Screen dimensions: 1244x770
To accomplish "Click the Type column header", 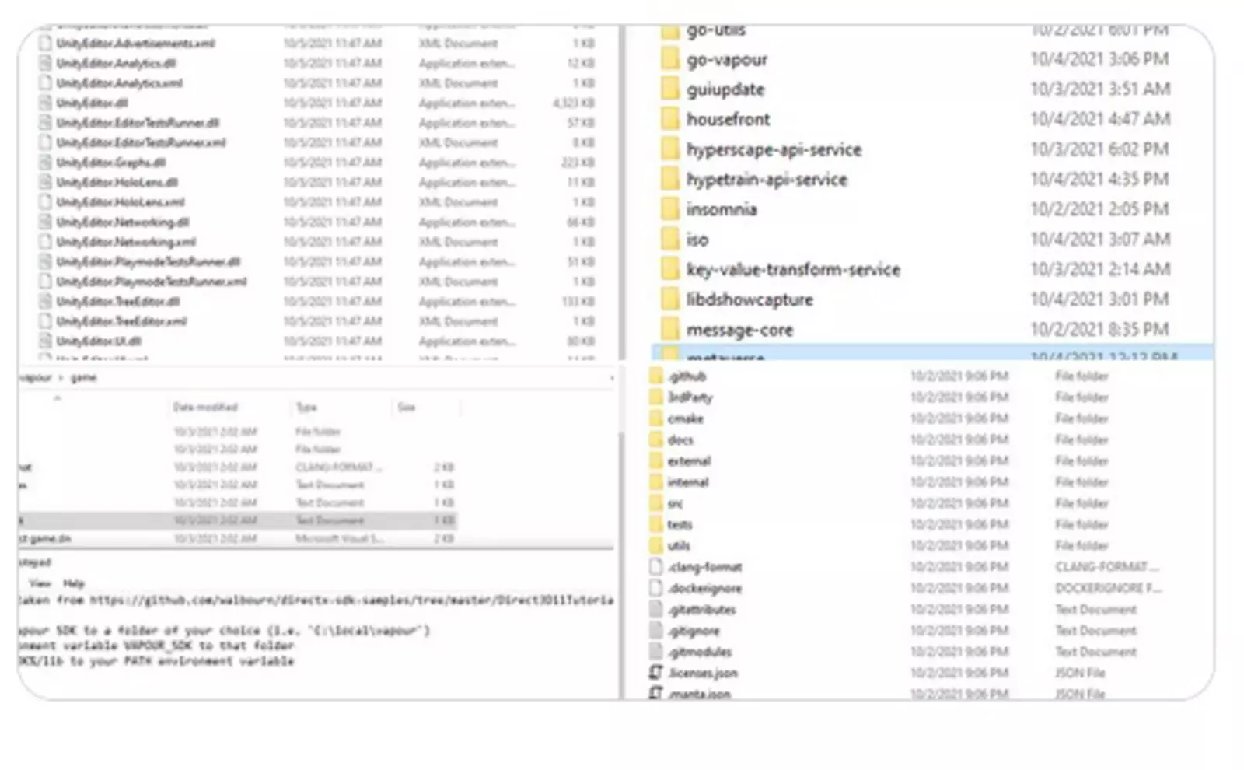I will tap(306, 408).
